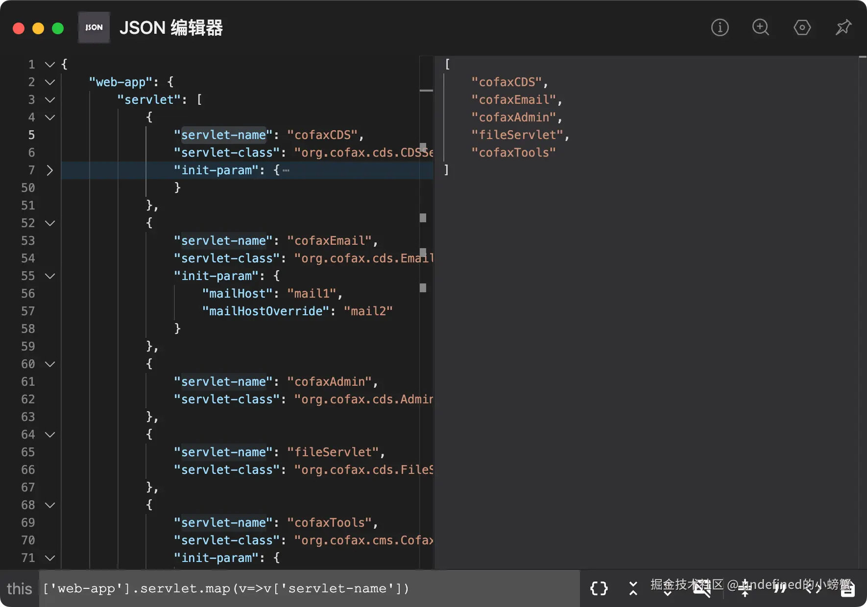
Task: Click the compress-lines icon in bottom bar
Action: click(x=745, y=588)
